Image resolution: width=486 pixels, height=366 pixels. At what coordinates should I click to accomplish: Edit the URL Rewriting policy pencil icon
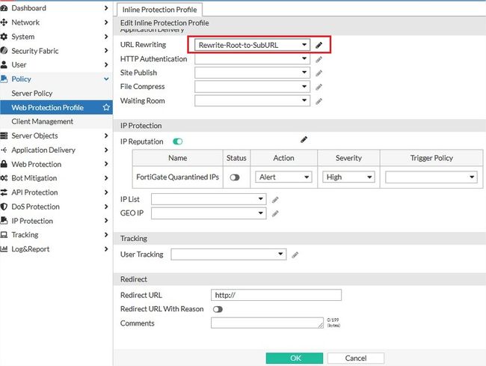click(319, 46)
